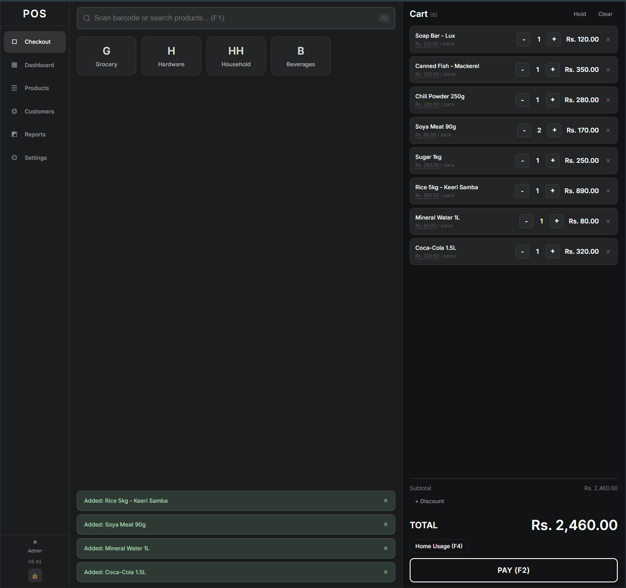
Task: Open the Settings sidebar icon
Action: [14, 158]
